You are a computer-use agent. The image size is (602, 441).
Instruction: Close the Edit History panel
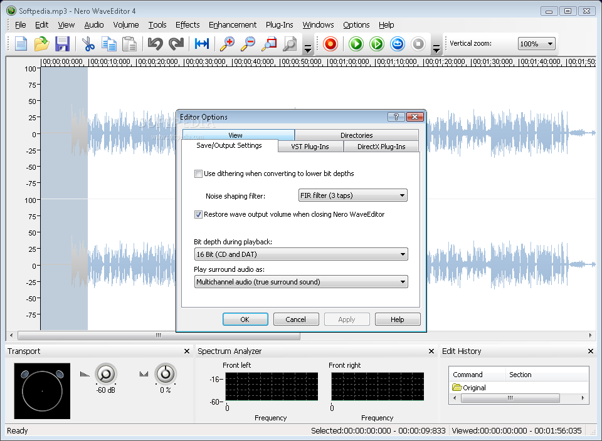tap(591, 351)
